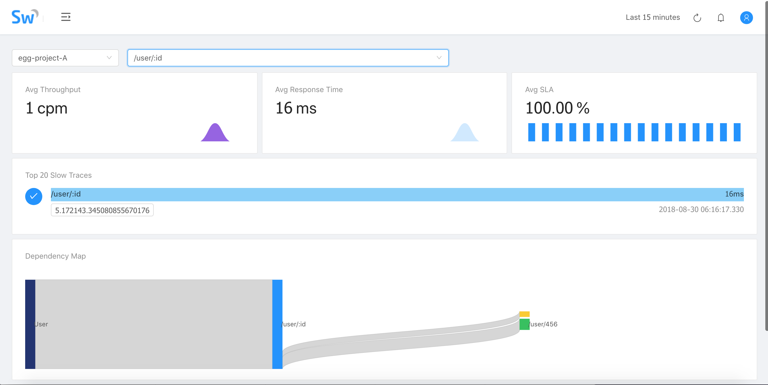Open the notifications bell icon

pos(721,18)
